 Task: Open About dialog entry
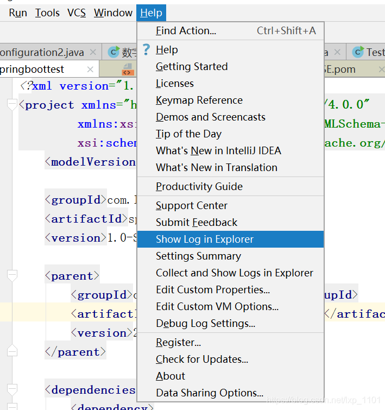[x=230, y=376]
